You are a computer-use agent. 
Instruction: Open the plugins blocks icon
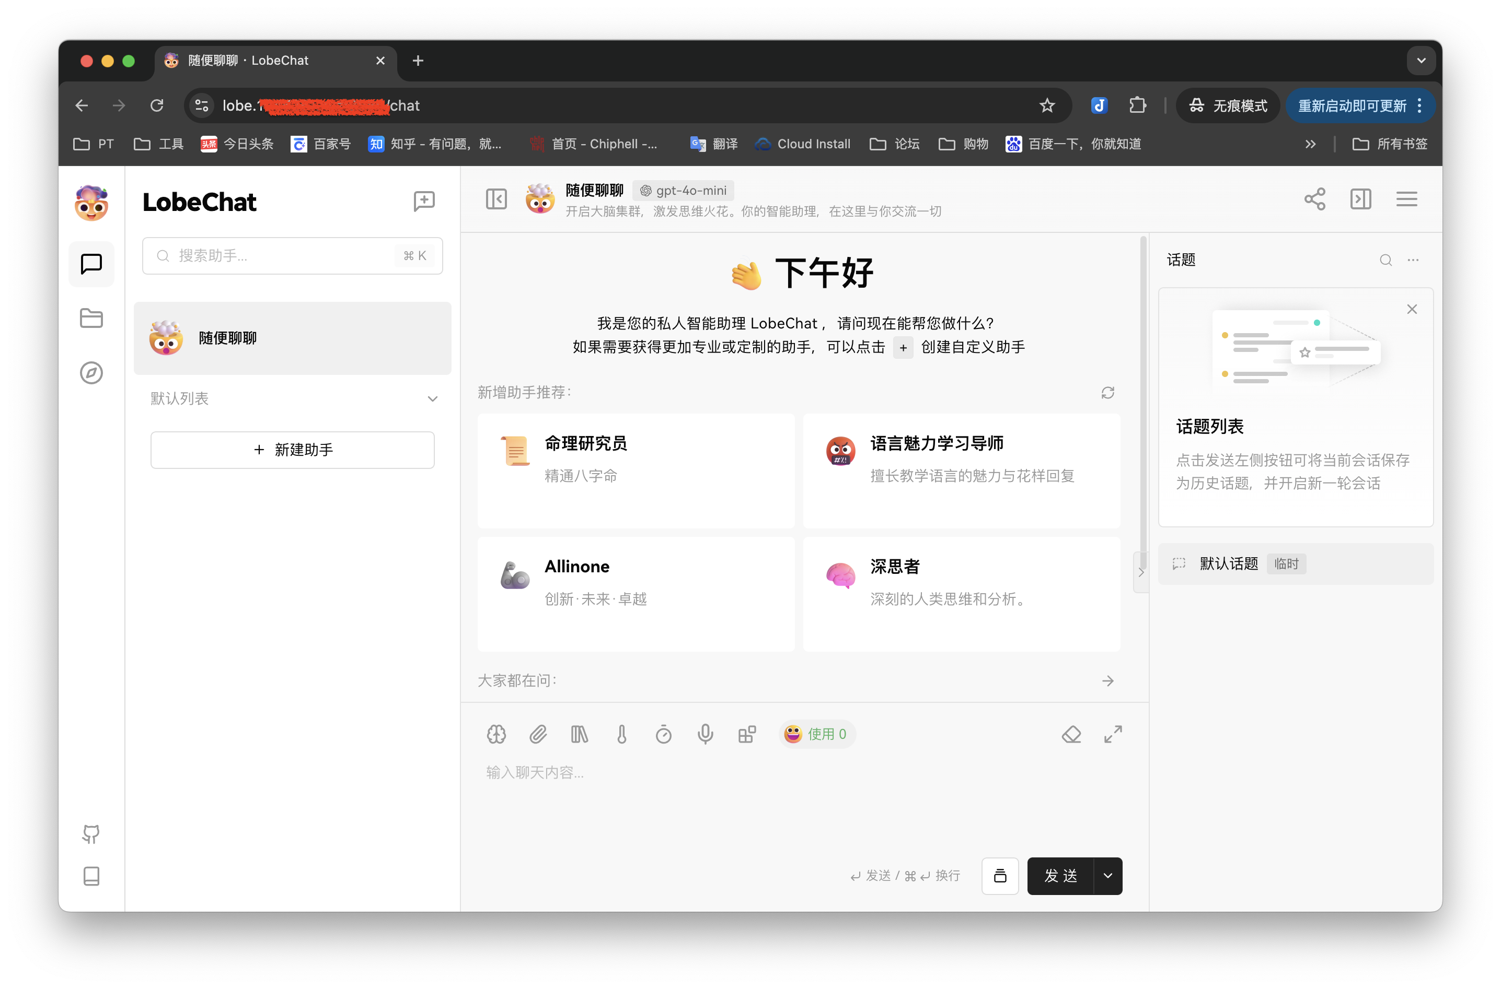pos(747,734)
